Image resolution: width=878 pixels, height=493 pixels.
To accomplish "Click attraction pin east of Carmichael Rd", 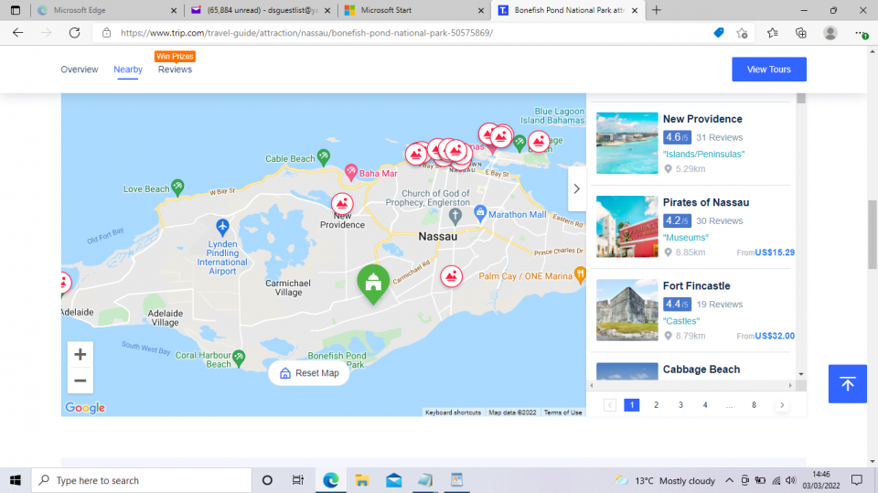I will pos(451,276).
